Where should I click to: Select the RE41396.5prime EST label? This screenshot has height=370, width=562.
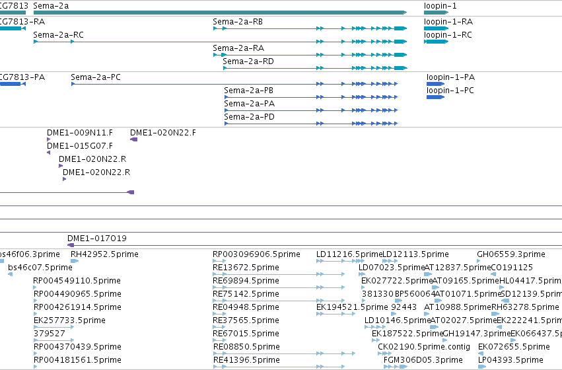coord(246,360)
